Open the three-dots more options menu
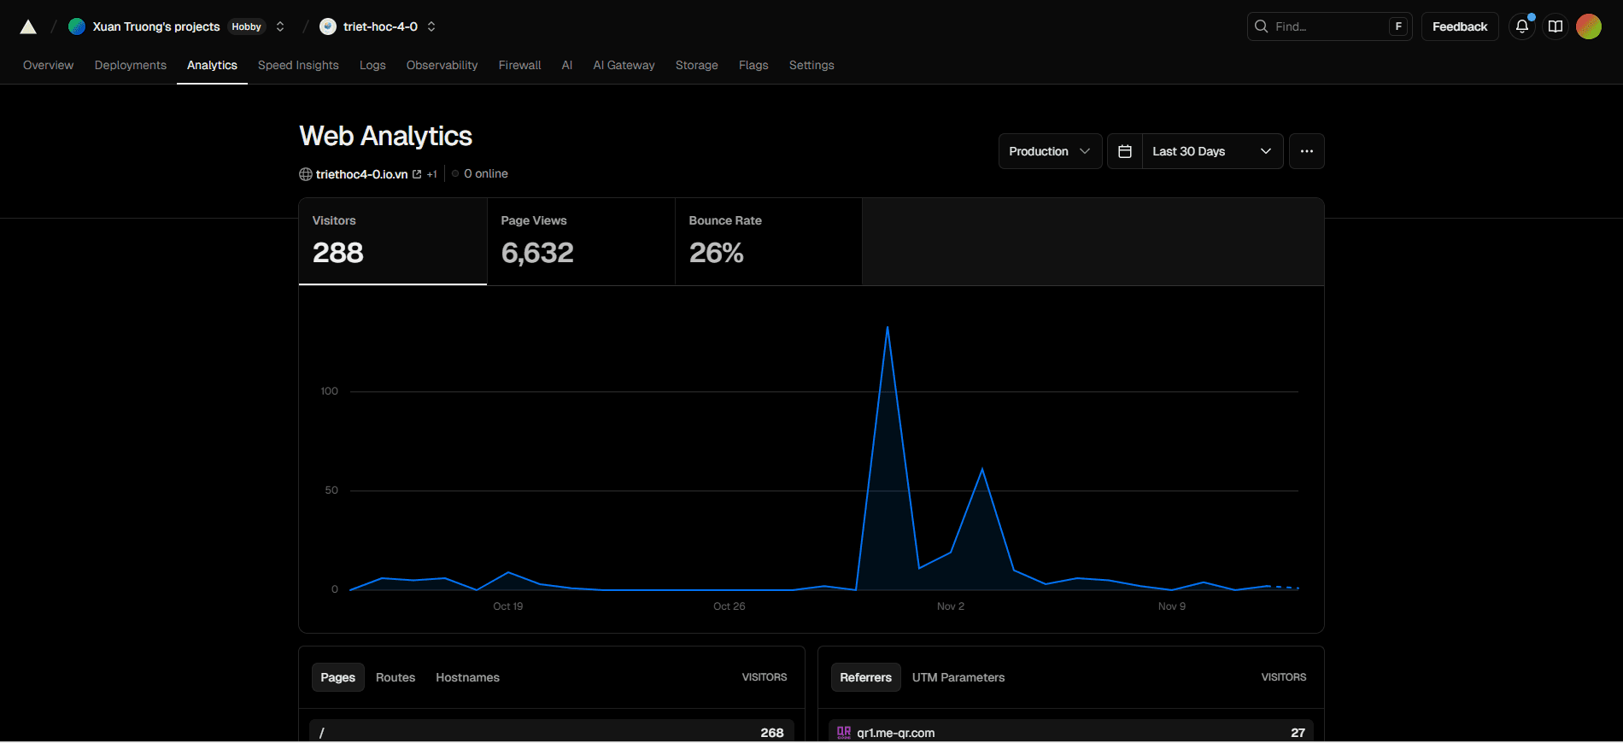 click(x=1306, y=151)
